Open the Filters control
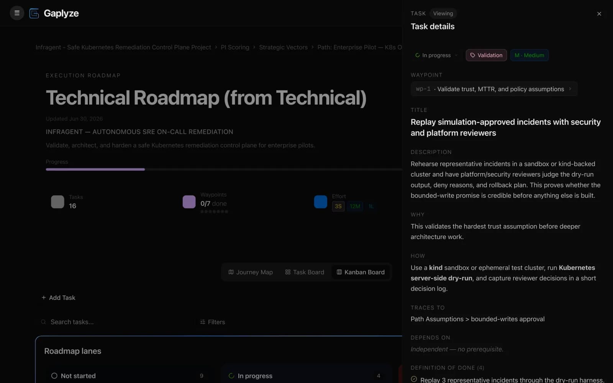The height and width of the screenshot is (383, 613). pyautogui.click(x=213, y=322)
